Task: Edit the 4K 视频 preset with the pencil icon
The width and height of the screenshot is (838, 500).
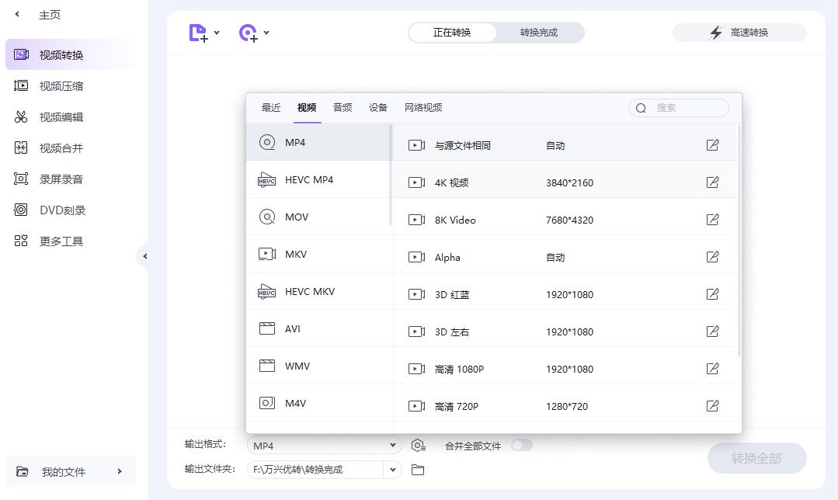Action: pos(712,182)
